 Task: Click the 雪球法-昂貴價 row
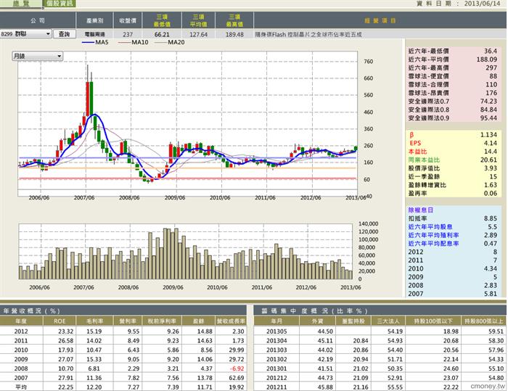(x=453, y=93)
